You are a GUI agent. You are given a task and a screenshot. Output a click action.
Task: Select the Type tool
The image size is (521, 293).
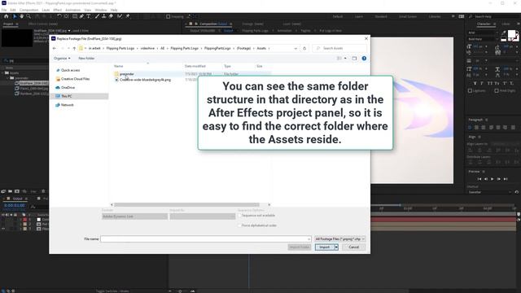(89, 16)
